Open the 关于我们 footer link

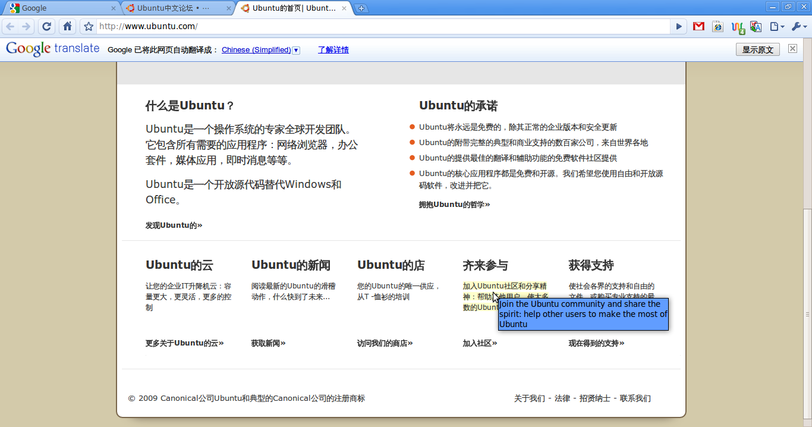click(x=530, y=398)
